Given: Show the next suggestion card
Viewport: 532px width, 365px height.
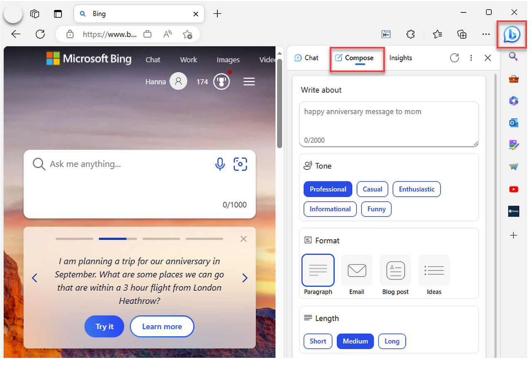Looking at the screenshot, I should click(x=245, y=278).
